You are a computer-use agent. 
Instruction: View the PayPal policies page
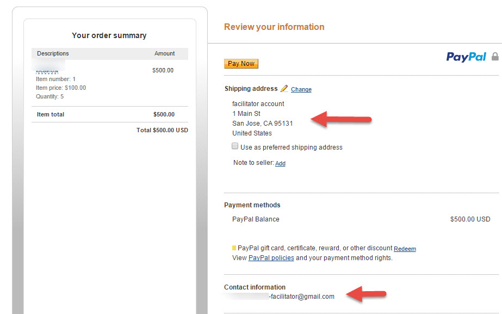point(271,258)
